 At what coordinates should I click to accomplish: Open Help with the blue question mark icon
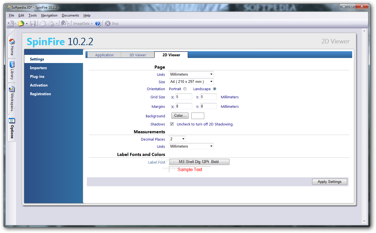pyautogui.click(x=98, y=24)
